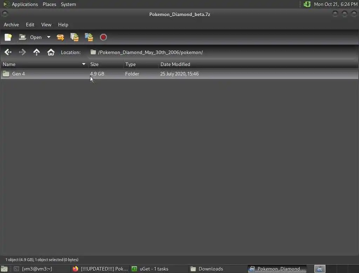The width and height of the screenshot is (359, 273).
Task: Click the Folder type cell of Gen 4
Action: click(132, 74)
